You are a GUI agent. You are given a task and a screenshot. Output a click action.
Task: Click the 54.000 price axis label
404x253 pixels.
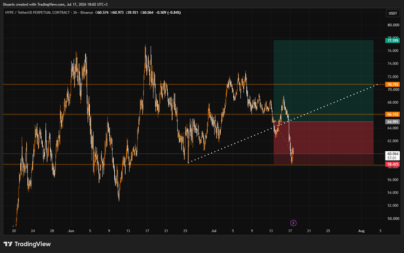click(393, 193)
